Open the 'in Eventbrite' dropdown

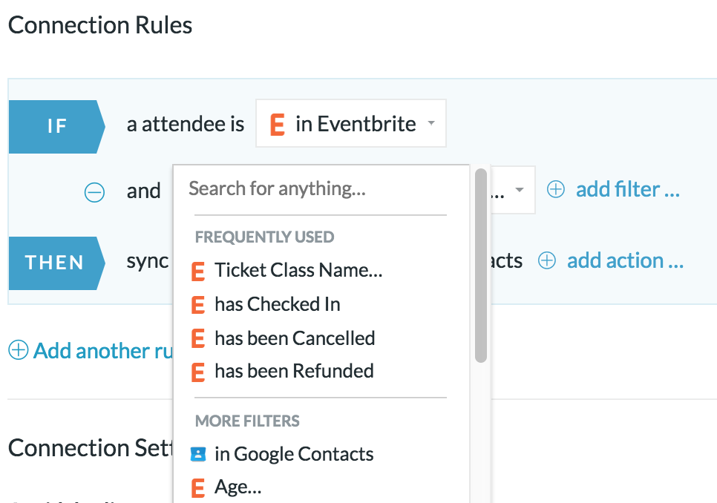351,123
